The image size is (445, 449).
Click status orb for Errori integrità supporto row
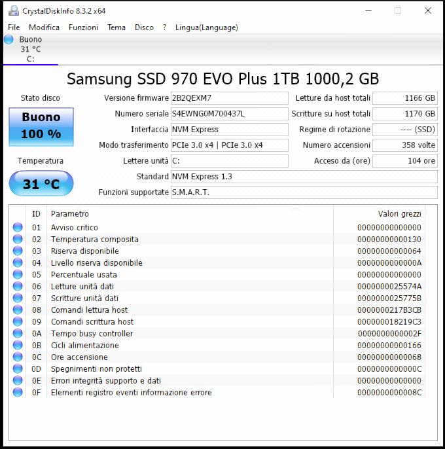coord(18,380)
